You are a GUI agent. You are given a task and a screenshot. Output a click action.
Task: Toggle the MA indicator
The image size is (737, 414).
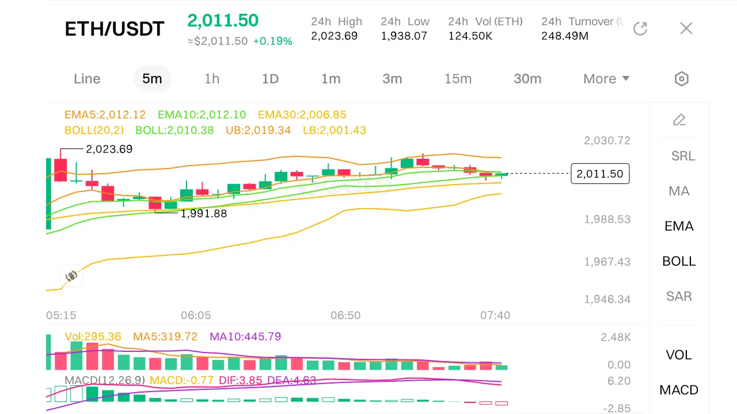click(679, 191)
